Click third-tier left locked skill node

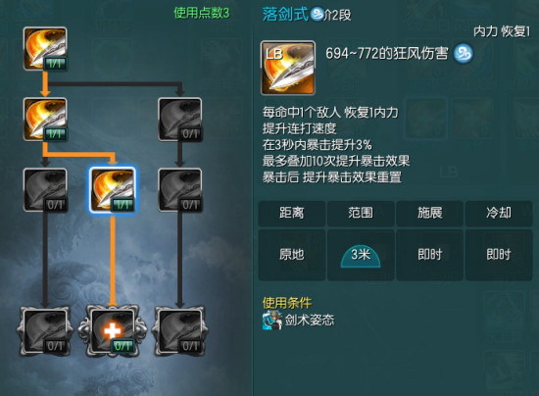click(x=45, y=190)
